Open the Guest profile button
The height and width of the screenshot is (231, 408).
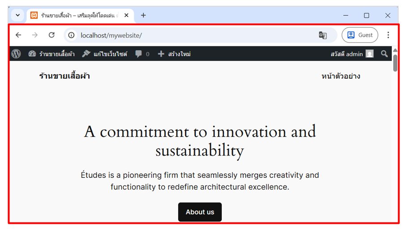click(360, 35)
